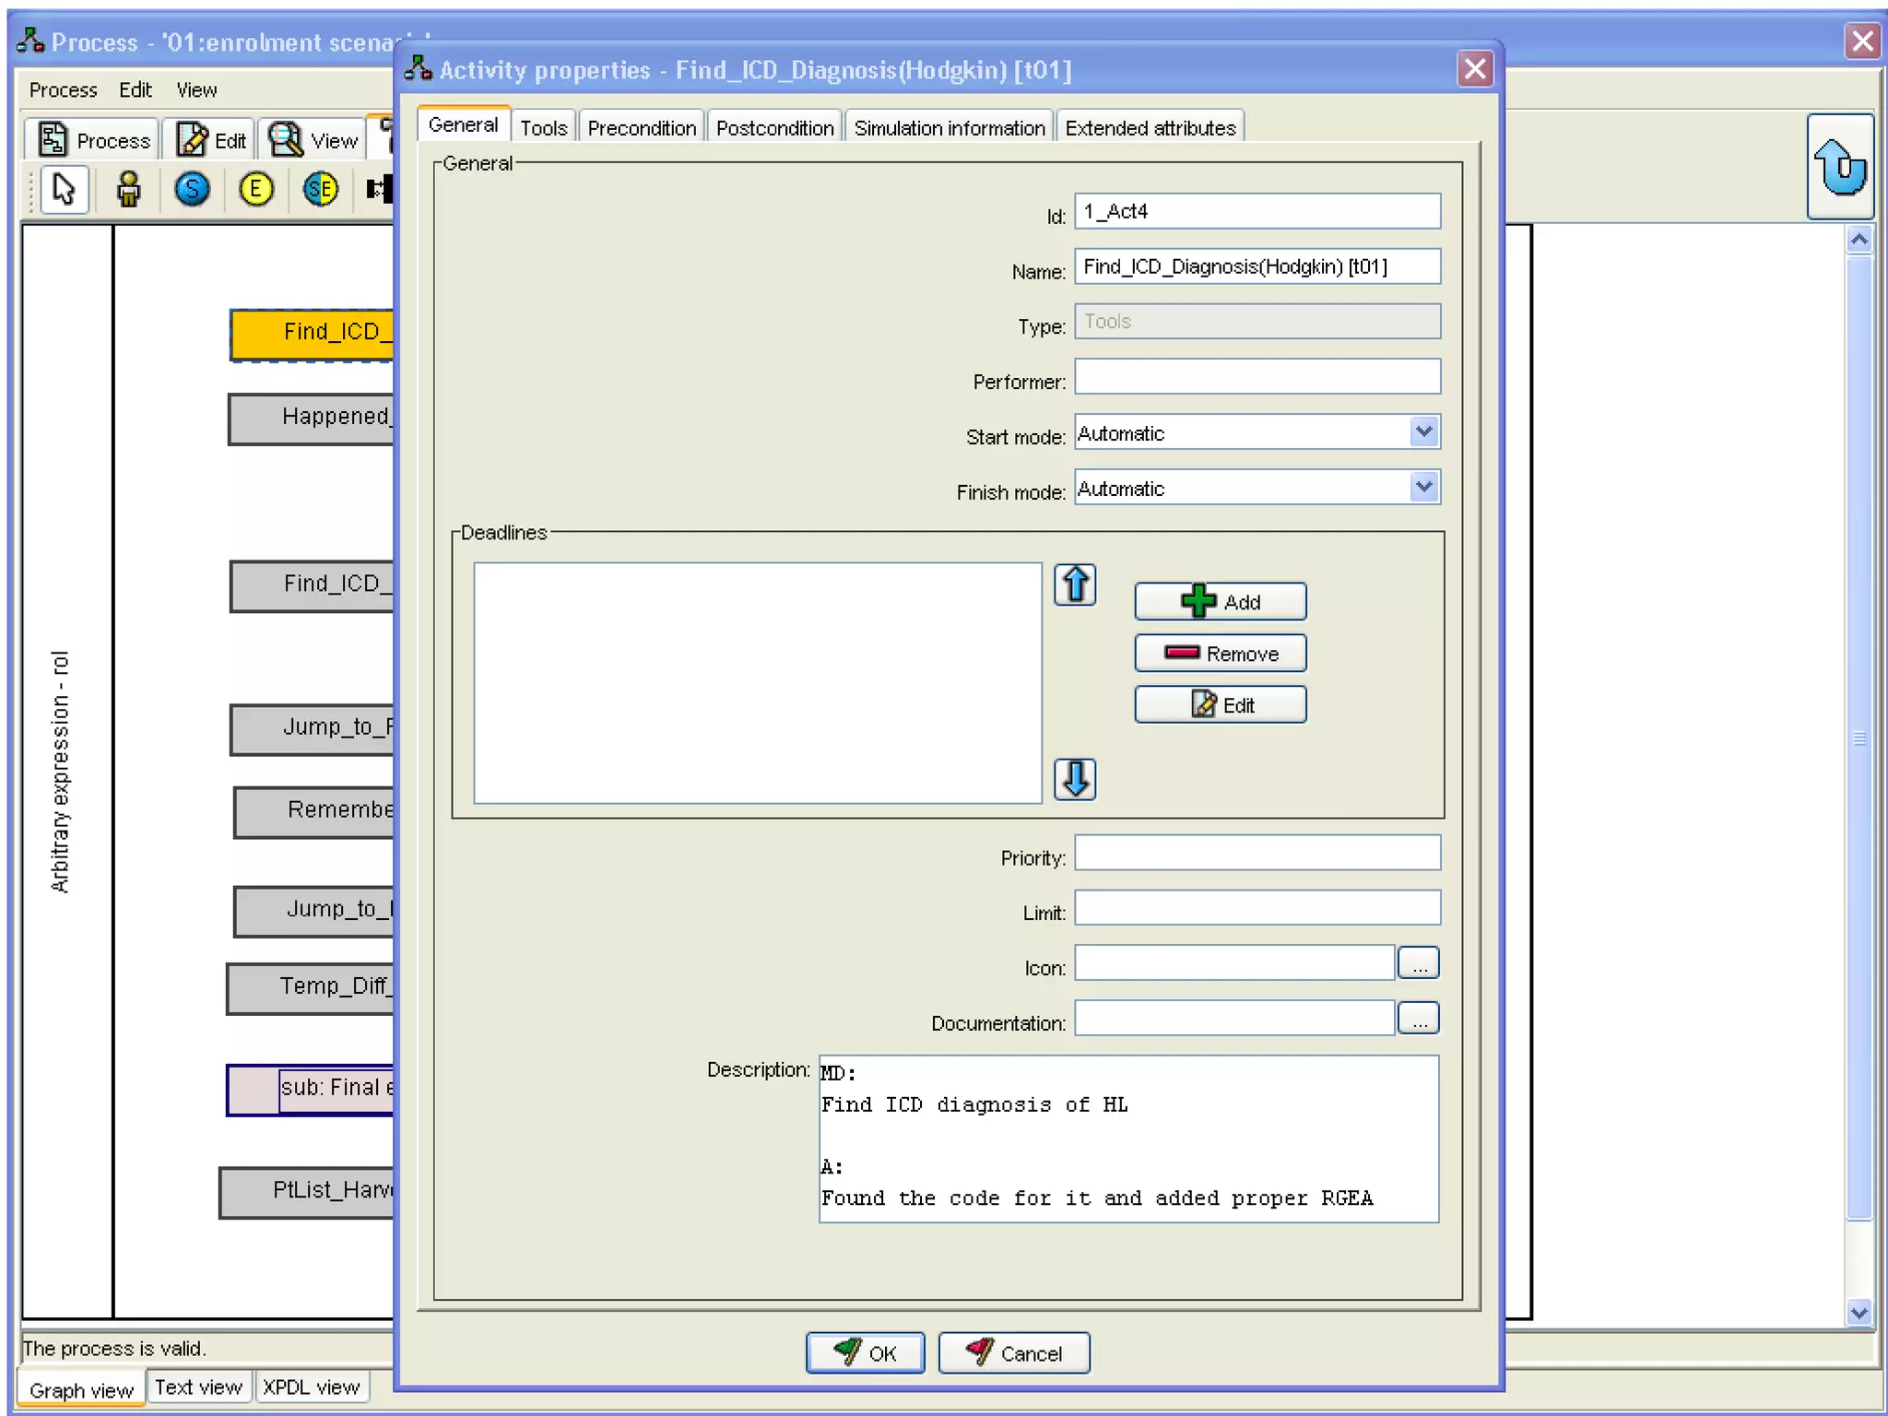
Task: Select the blue Start (S) bubble tool
Action: point(192,190)
